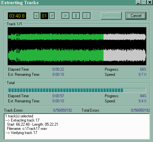Click the track number 01 display
Screen dimensions: 153x142
click(x=44, y=16)
